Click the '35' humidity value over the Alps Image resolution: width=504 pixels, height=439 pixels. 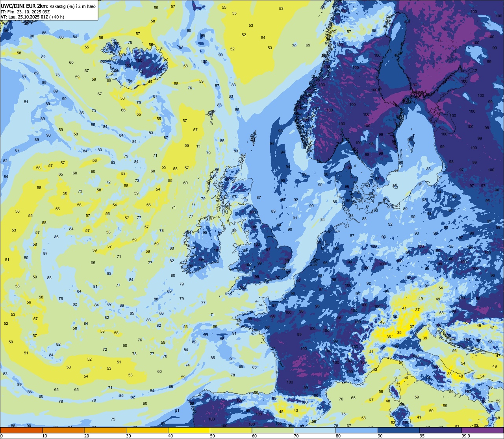point(399,333)
